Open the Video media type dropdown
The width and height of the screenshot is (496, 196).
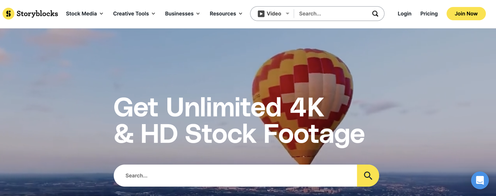point(274,14)
